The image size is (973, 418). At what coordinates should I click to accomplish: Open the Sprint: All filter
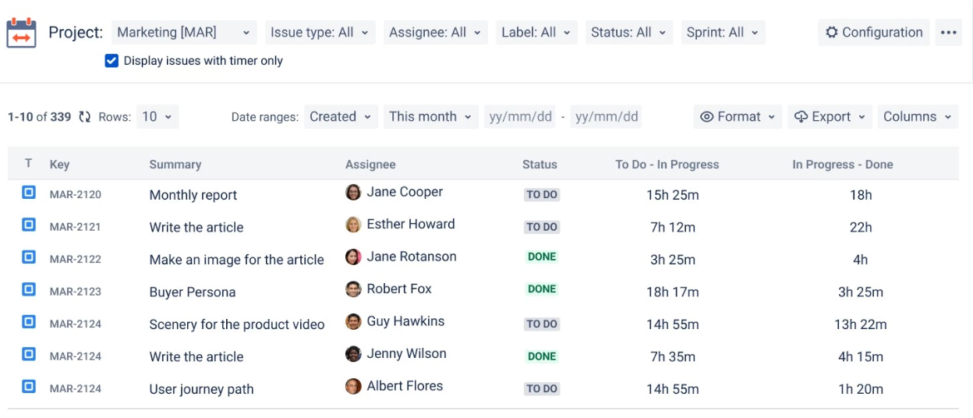[x=723, y=33]
